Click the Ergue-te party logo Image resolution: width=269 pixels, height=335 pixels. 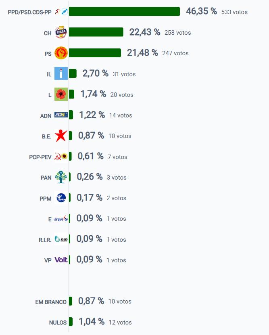[61, 219]
